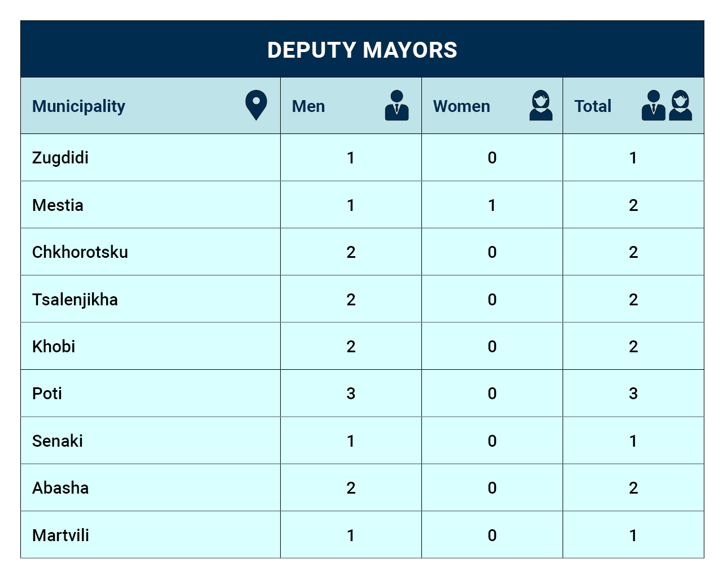This screenshot has width=723, height=579.
Task: Click the Tsalenjikha municipality name
Action: pyautogui.click(x=75, y=300)
